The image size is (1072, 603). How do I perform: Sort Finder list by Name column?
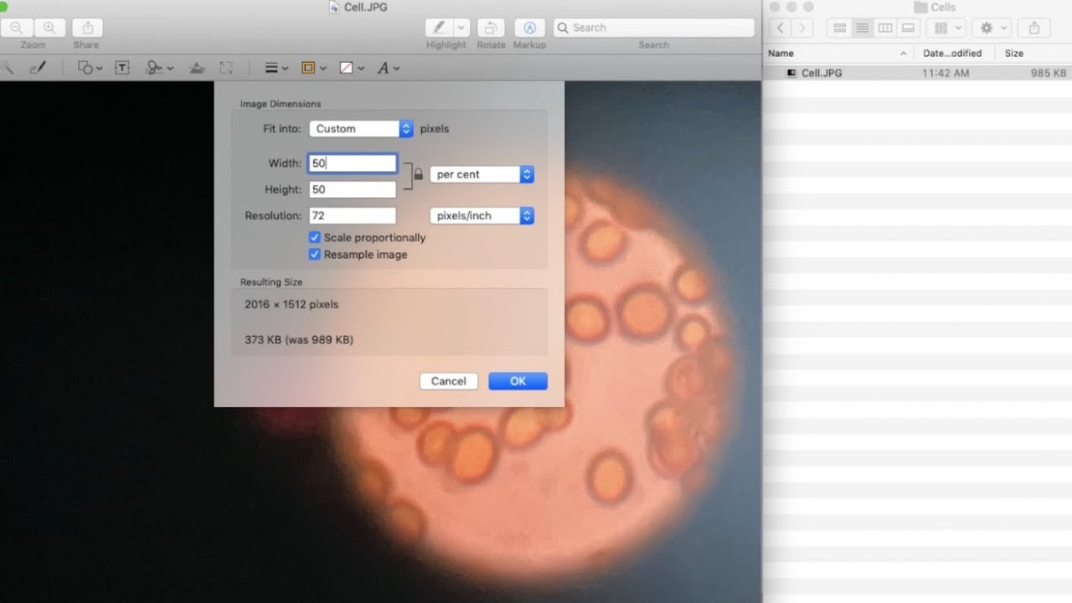click(x=837, y=53)
